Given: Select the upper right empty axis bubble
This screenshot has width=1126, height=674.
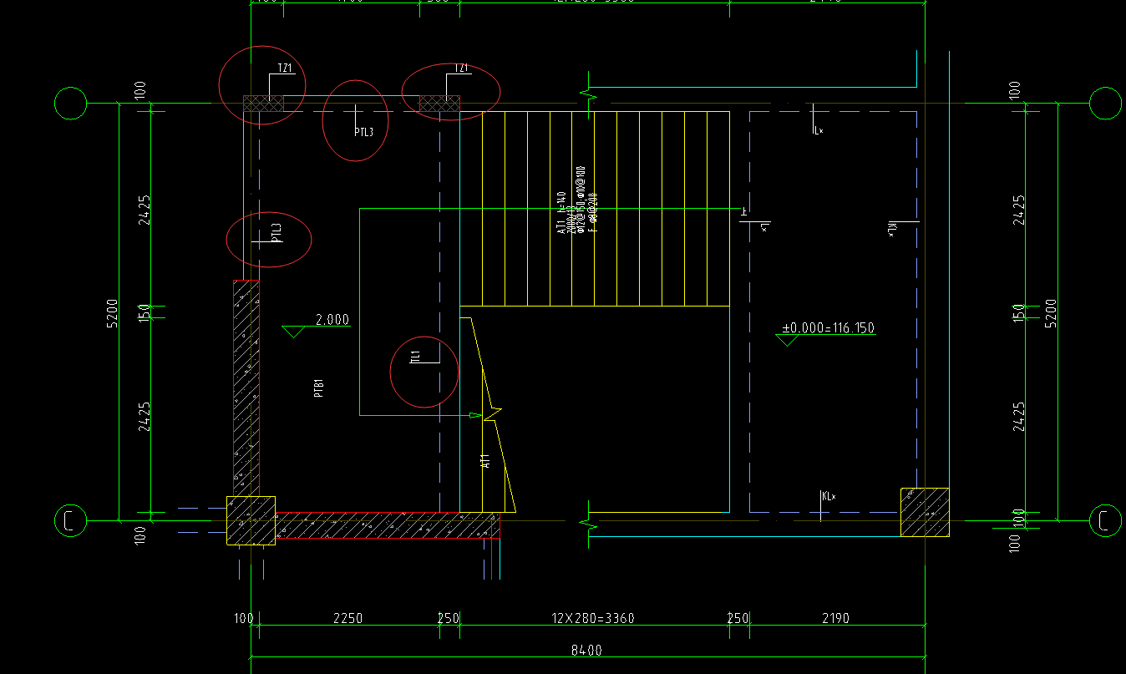Looking at the screenshot, I should coord(1105,104).
